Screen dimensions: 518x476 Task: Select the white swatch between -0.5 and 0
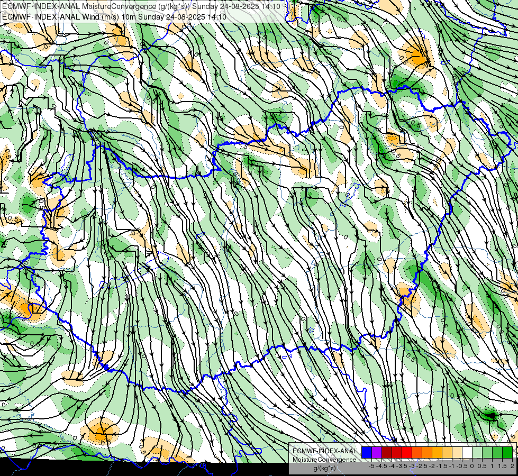pyautogui.click(x=467, y=453)
